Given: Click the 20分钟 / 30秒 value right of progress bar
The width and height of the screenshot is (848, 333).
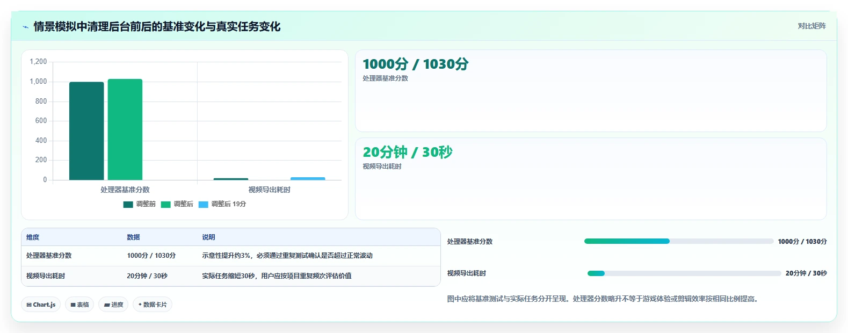Looking at the screenshot, I should tap(806, 273).
